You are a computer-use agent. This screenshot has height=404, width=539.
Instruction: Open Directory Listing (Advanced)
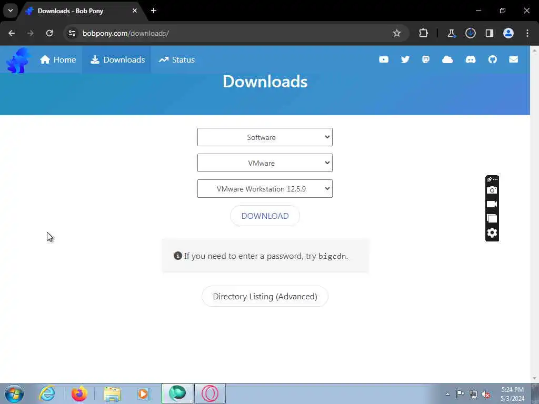click(x=265, y=296)
